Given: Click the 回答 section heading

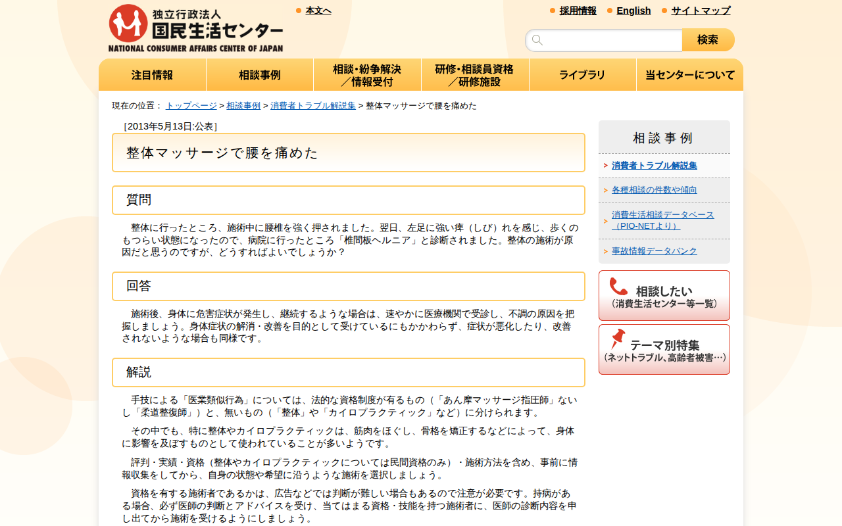Looking at the screenshot, I should point(139,286).
